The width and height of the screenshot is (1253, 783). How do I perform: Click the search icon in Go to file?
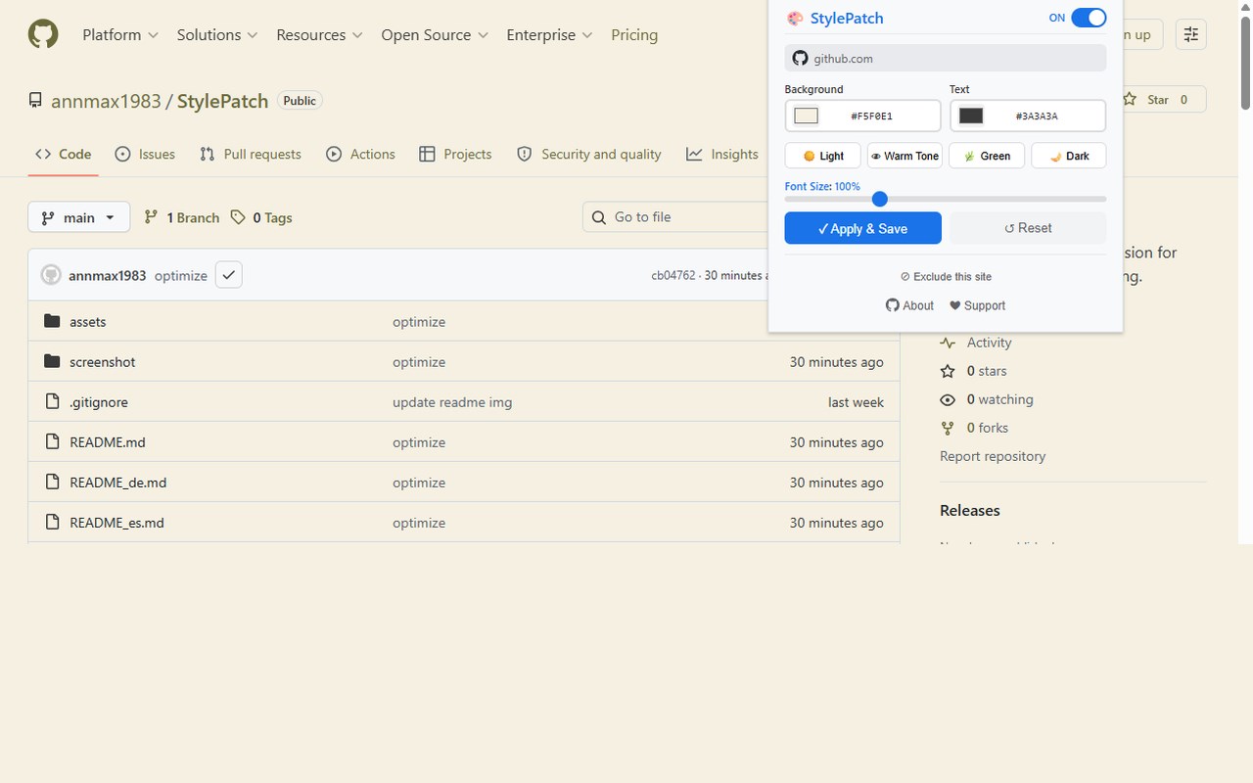click(x=599, y=217)
